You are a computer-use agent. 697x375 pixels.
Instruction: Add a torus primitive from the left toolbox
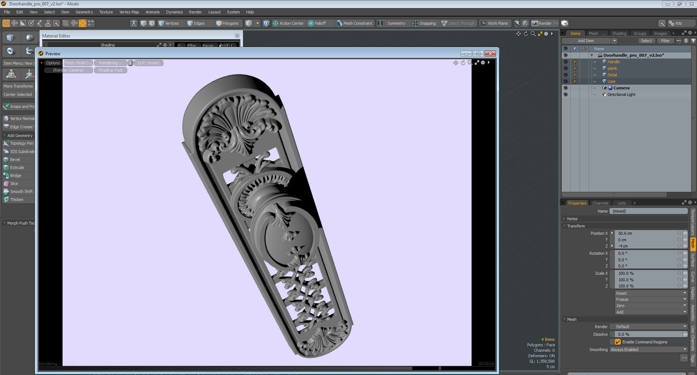(x=10, y=51)
